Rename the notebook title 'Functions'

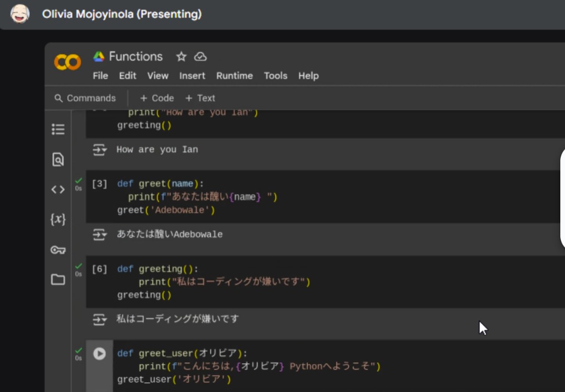135,56
